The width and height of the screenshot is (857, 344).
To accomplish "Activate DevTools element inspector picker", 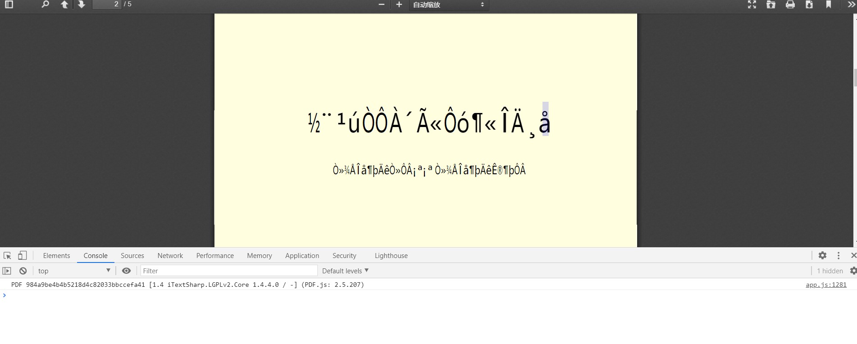I will 7,256.
